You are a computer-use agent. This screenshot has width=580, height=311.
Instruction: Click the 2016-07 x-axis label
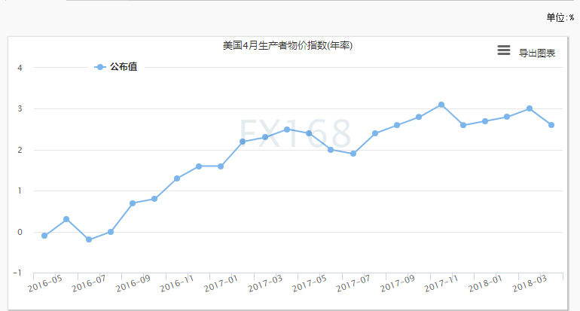point(89,284)
